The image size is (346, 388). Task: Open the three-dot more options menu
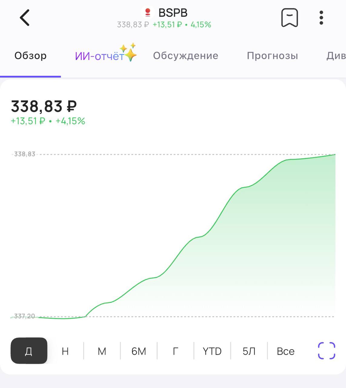321,18
